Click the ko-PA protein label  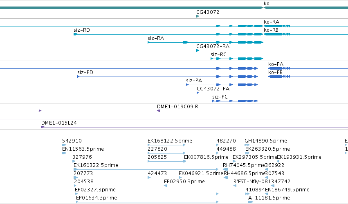pyautogui.click(x=276, y=64)
